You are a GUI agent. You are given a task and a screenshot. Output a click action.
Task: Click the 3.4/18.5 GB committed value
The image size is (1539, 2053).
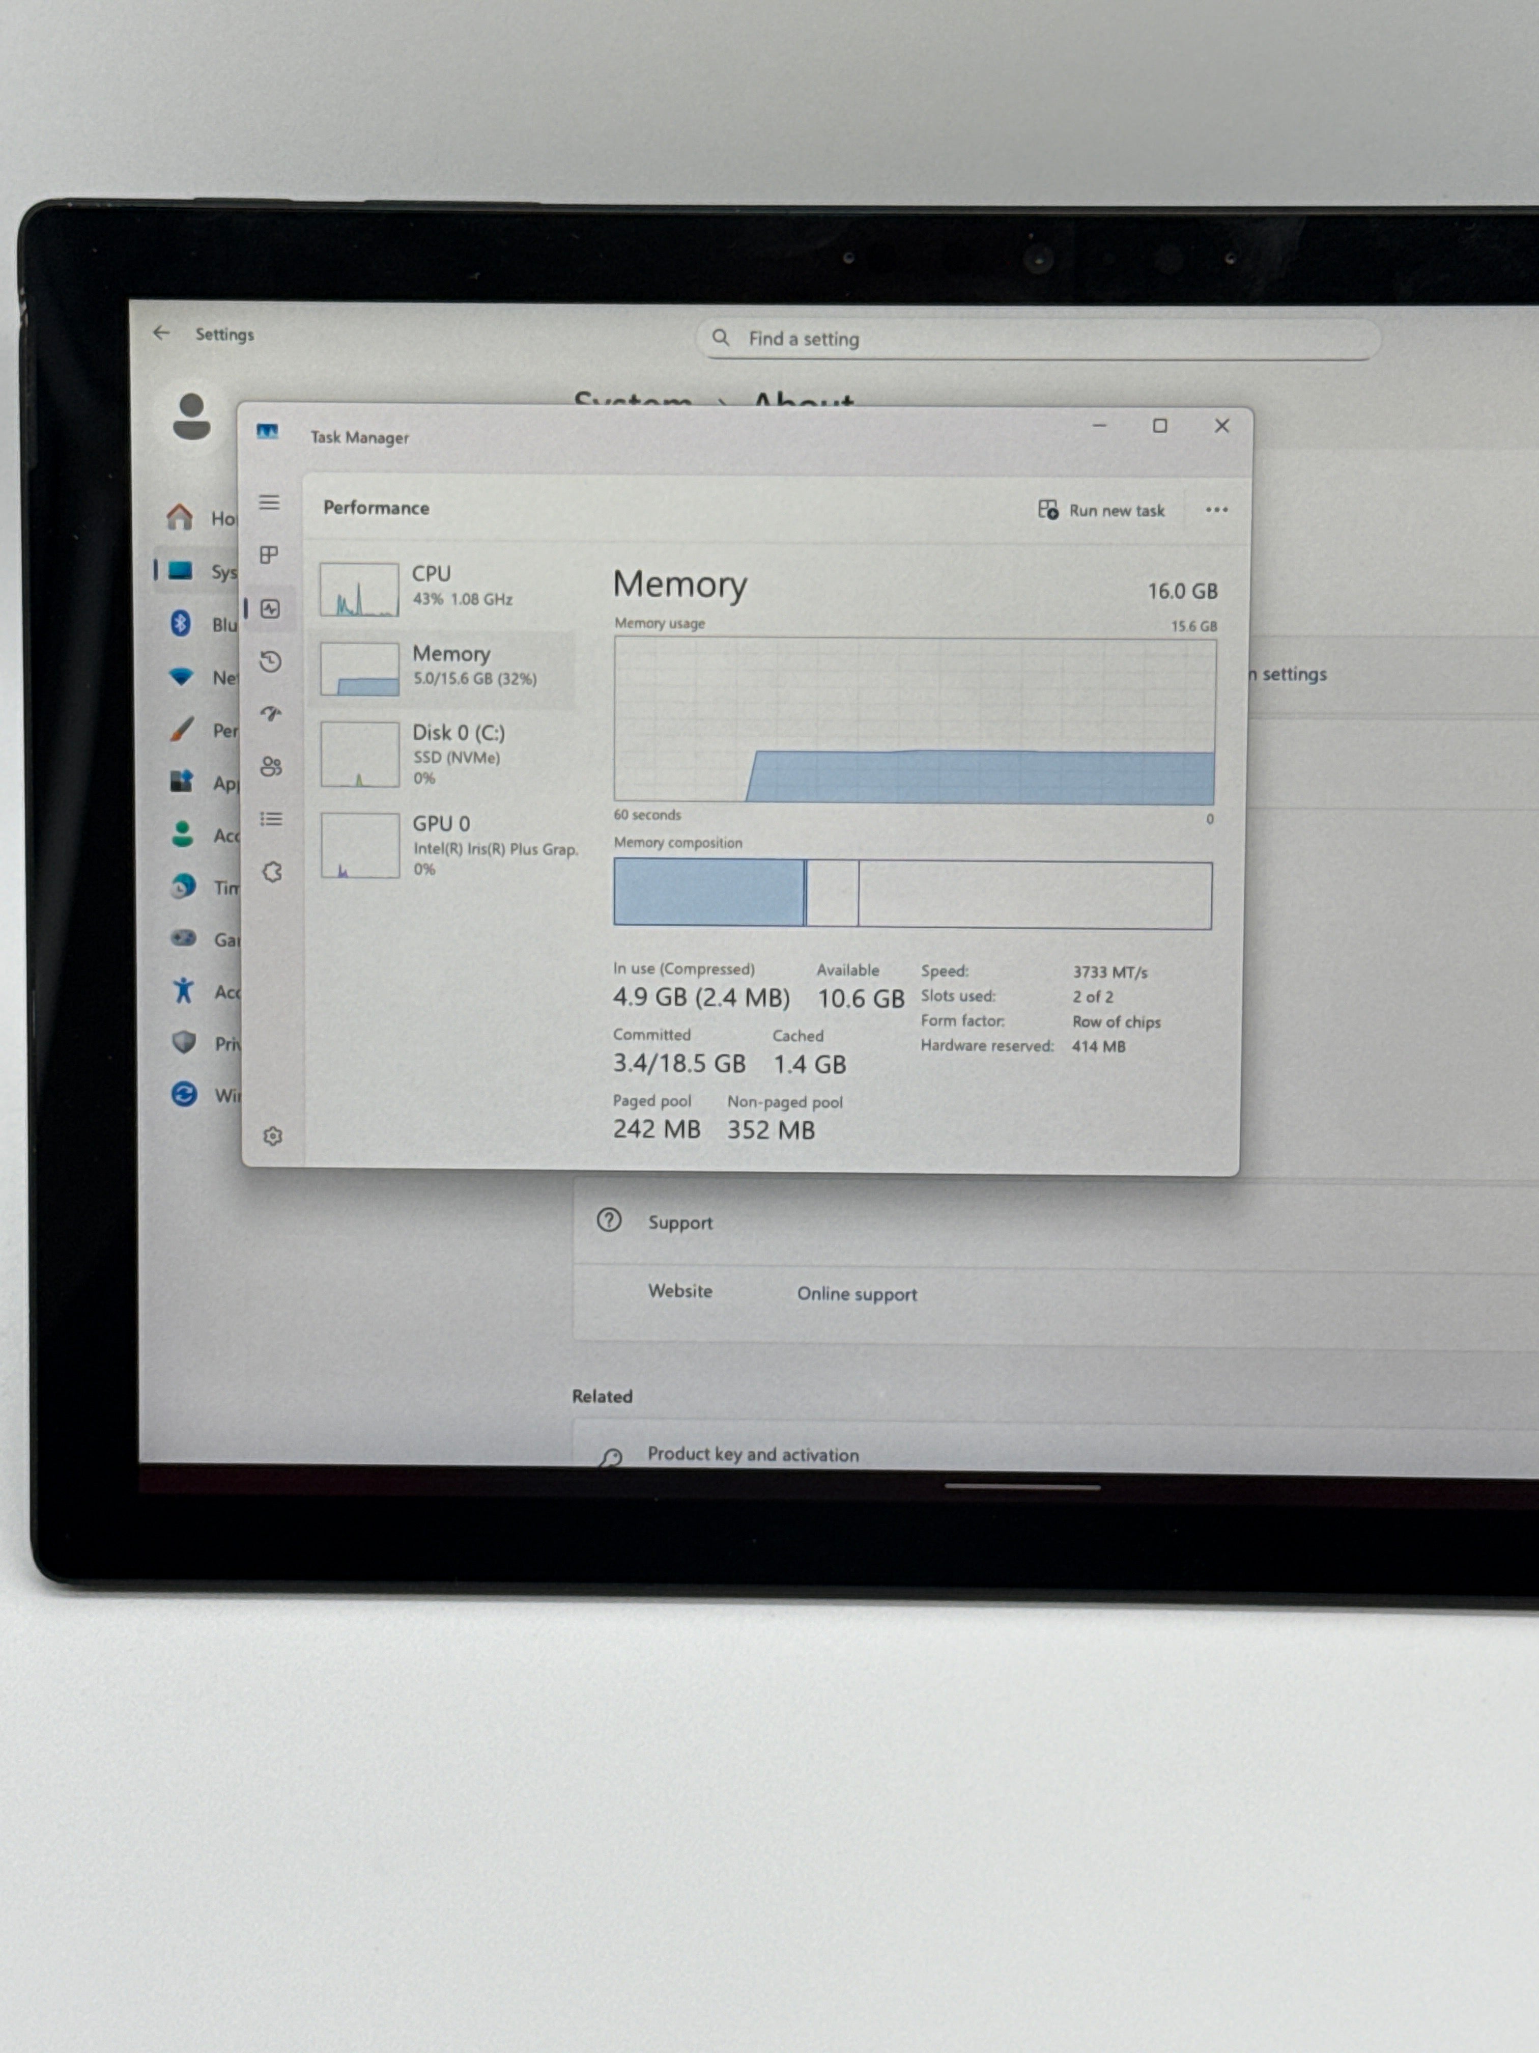[679, 1063]
